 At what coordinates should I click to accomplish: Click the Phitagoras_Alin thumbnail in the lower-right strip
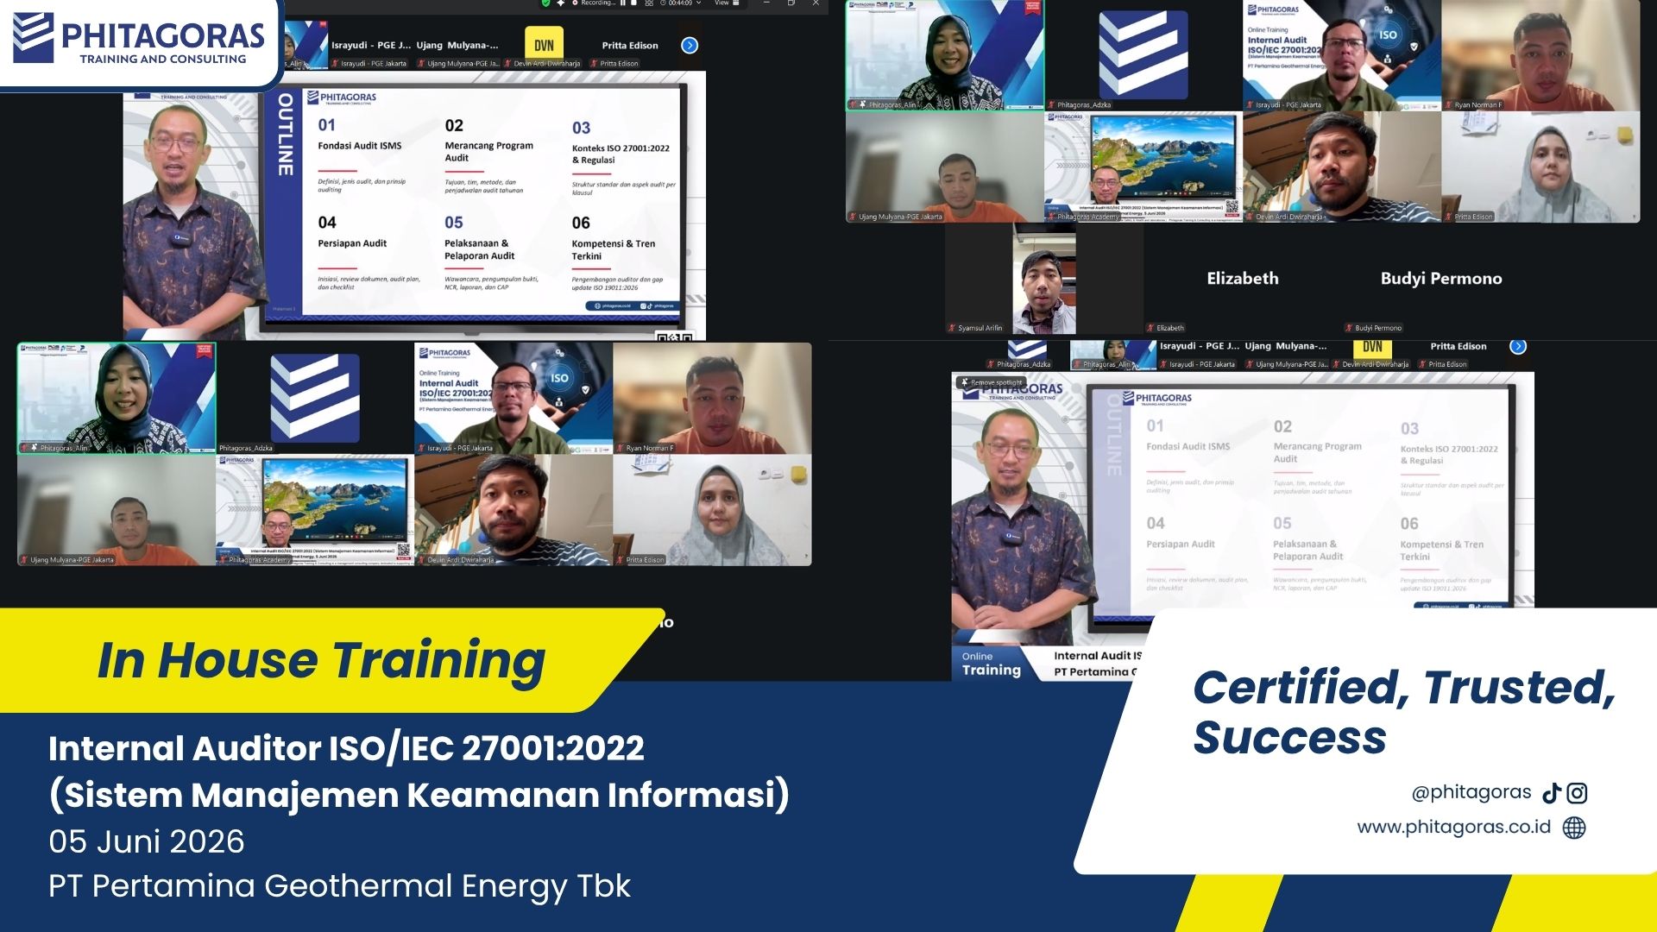point(1113,355)
